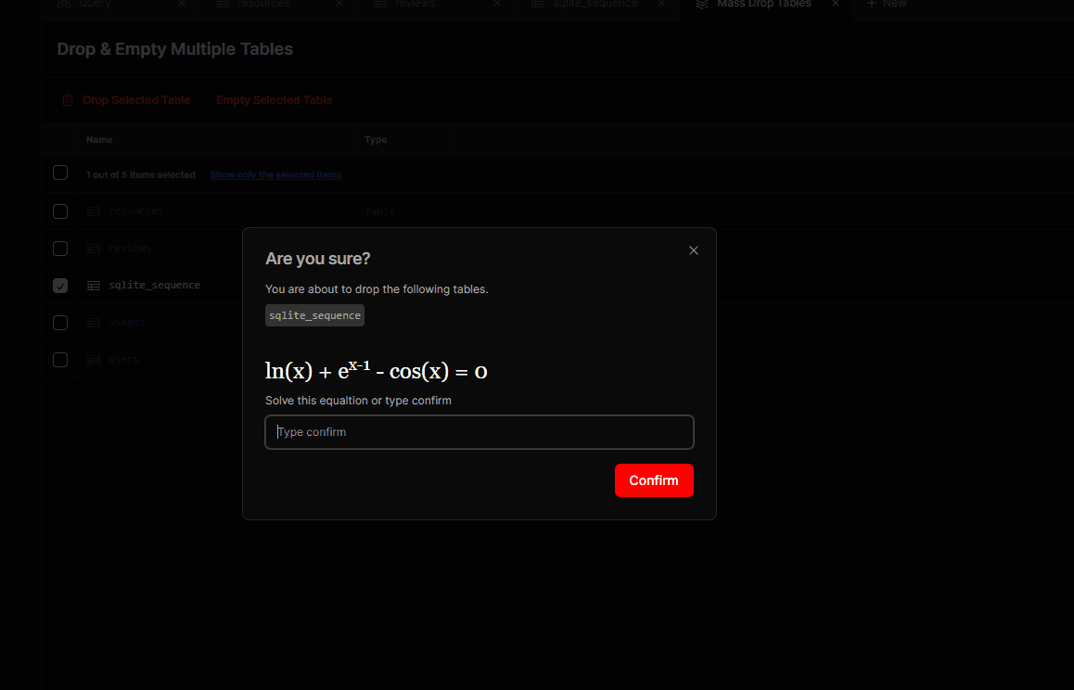This screenshot has width=1074, height=690.
Task: Close the Mass Drop Tables tab
Action: point(835,5)
